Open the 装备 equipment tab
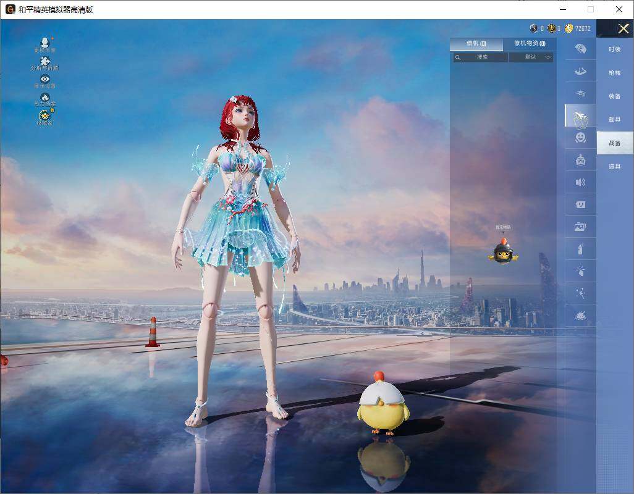634x494 pixels. [615, 96]
